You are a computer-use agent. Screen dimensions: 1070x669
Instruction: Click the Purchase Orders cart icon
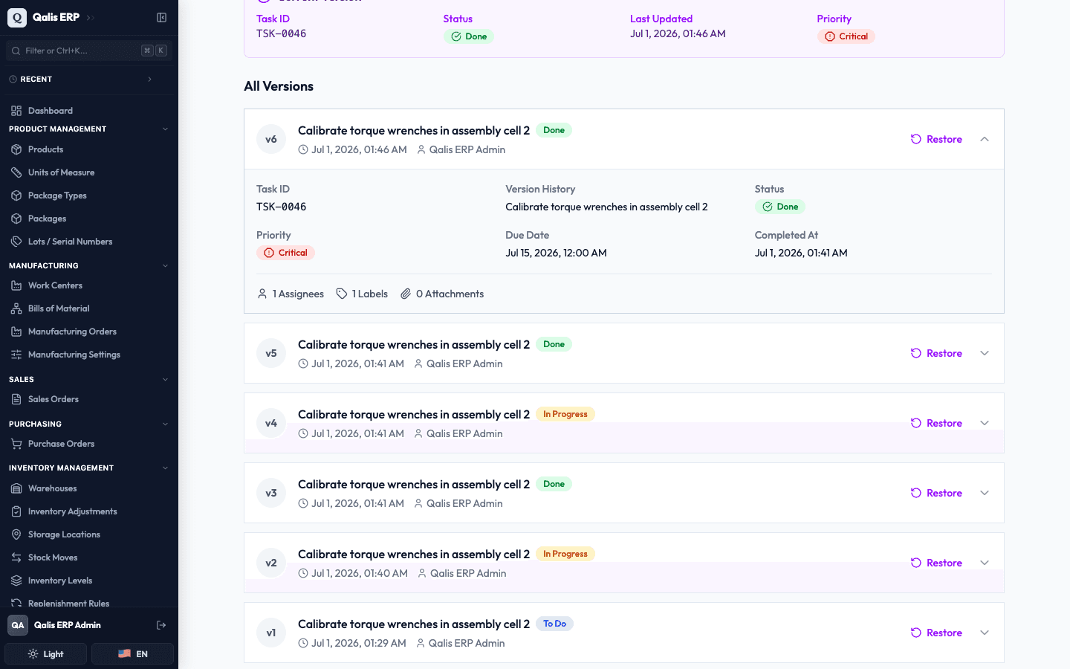[x=16, y=444]
